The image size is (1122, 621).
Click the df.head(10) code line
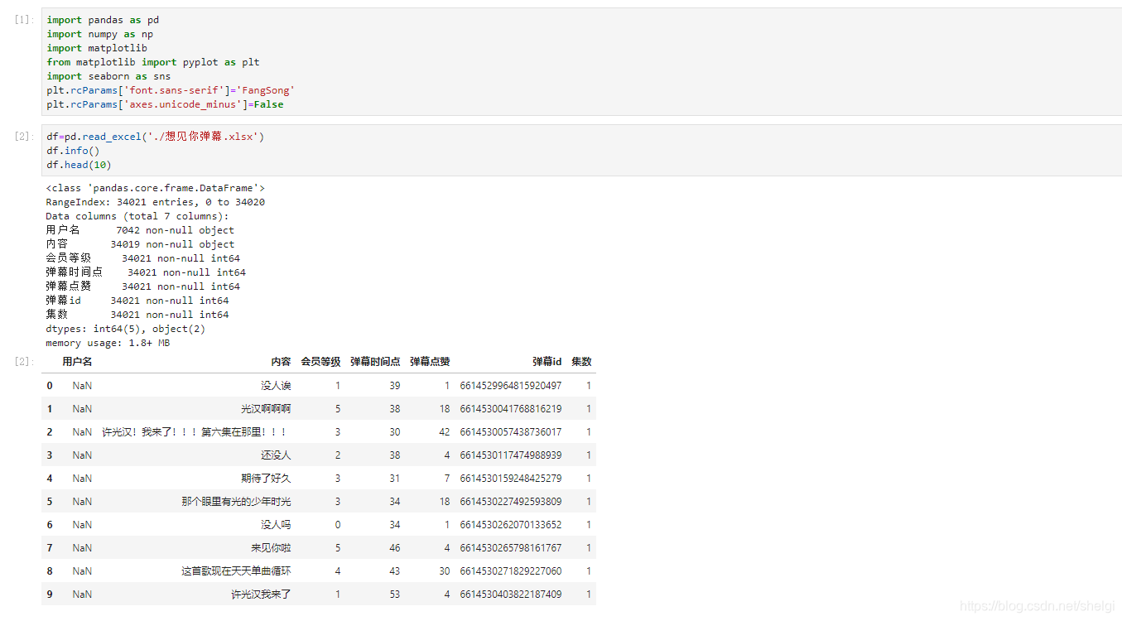[79, 165]
